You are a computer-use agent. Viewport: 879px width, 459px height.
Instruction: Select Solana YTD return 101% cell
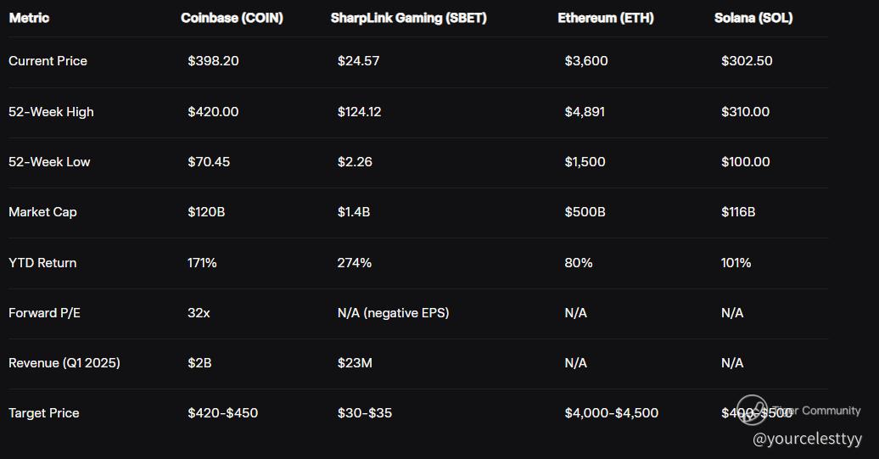(x=736, y=263)
